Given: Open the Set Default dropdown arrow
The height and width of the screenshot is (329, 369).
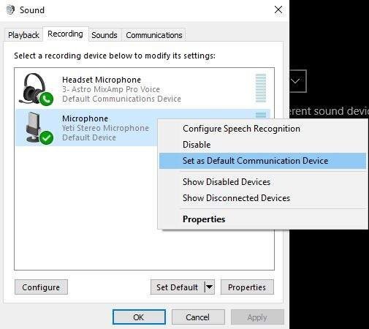Looking at the screenshot, I should pyautogui.click(x=210, y=287).
